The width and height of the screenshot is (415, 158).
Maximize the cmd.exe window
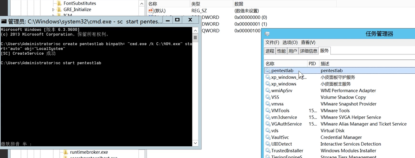click(x=177, y=20)
